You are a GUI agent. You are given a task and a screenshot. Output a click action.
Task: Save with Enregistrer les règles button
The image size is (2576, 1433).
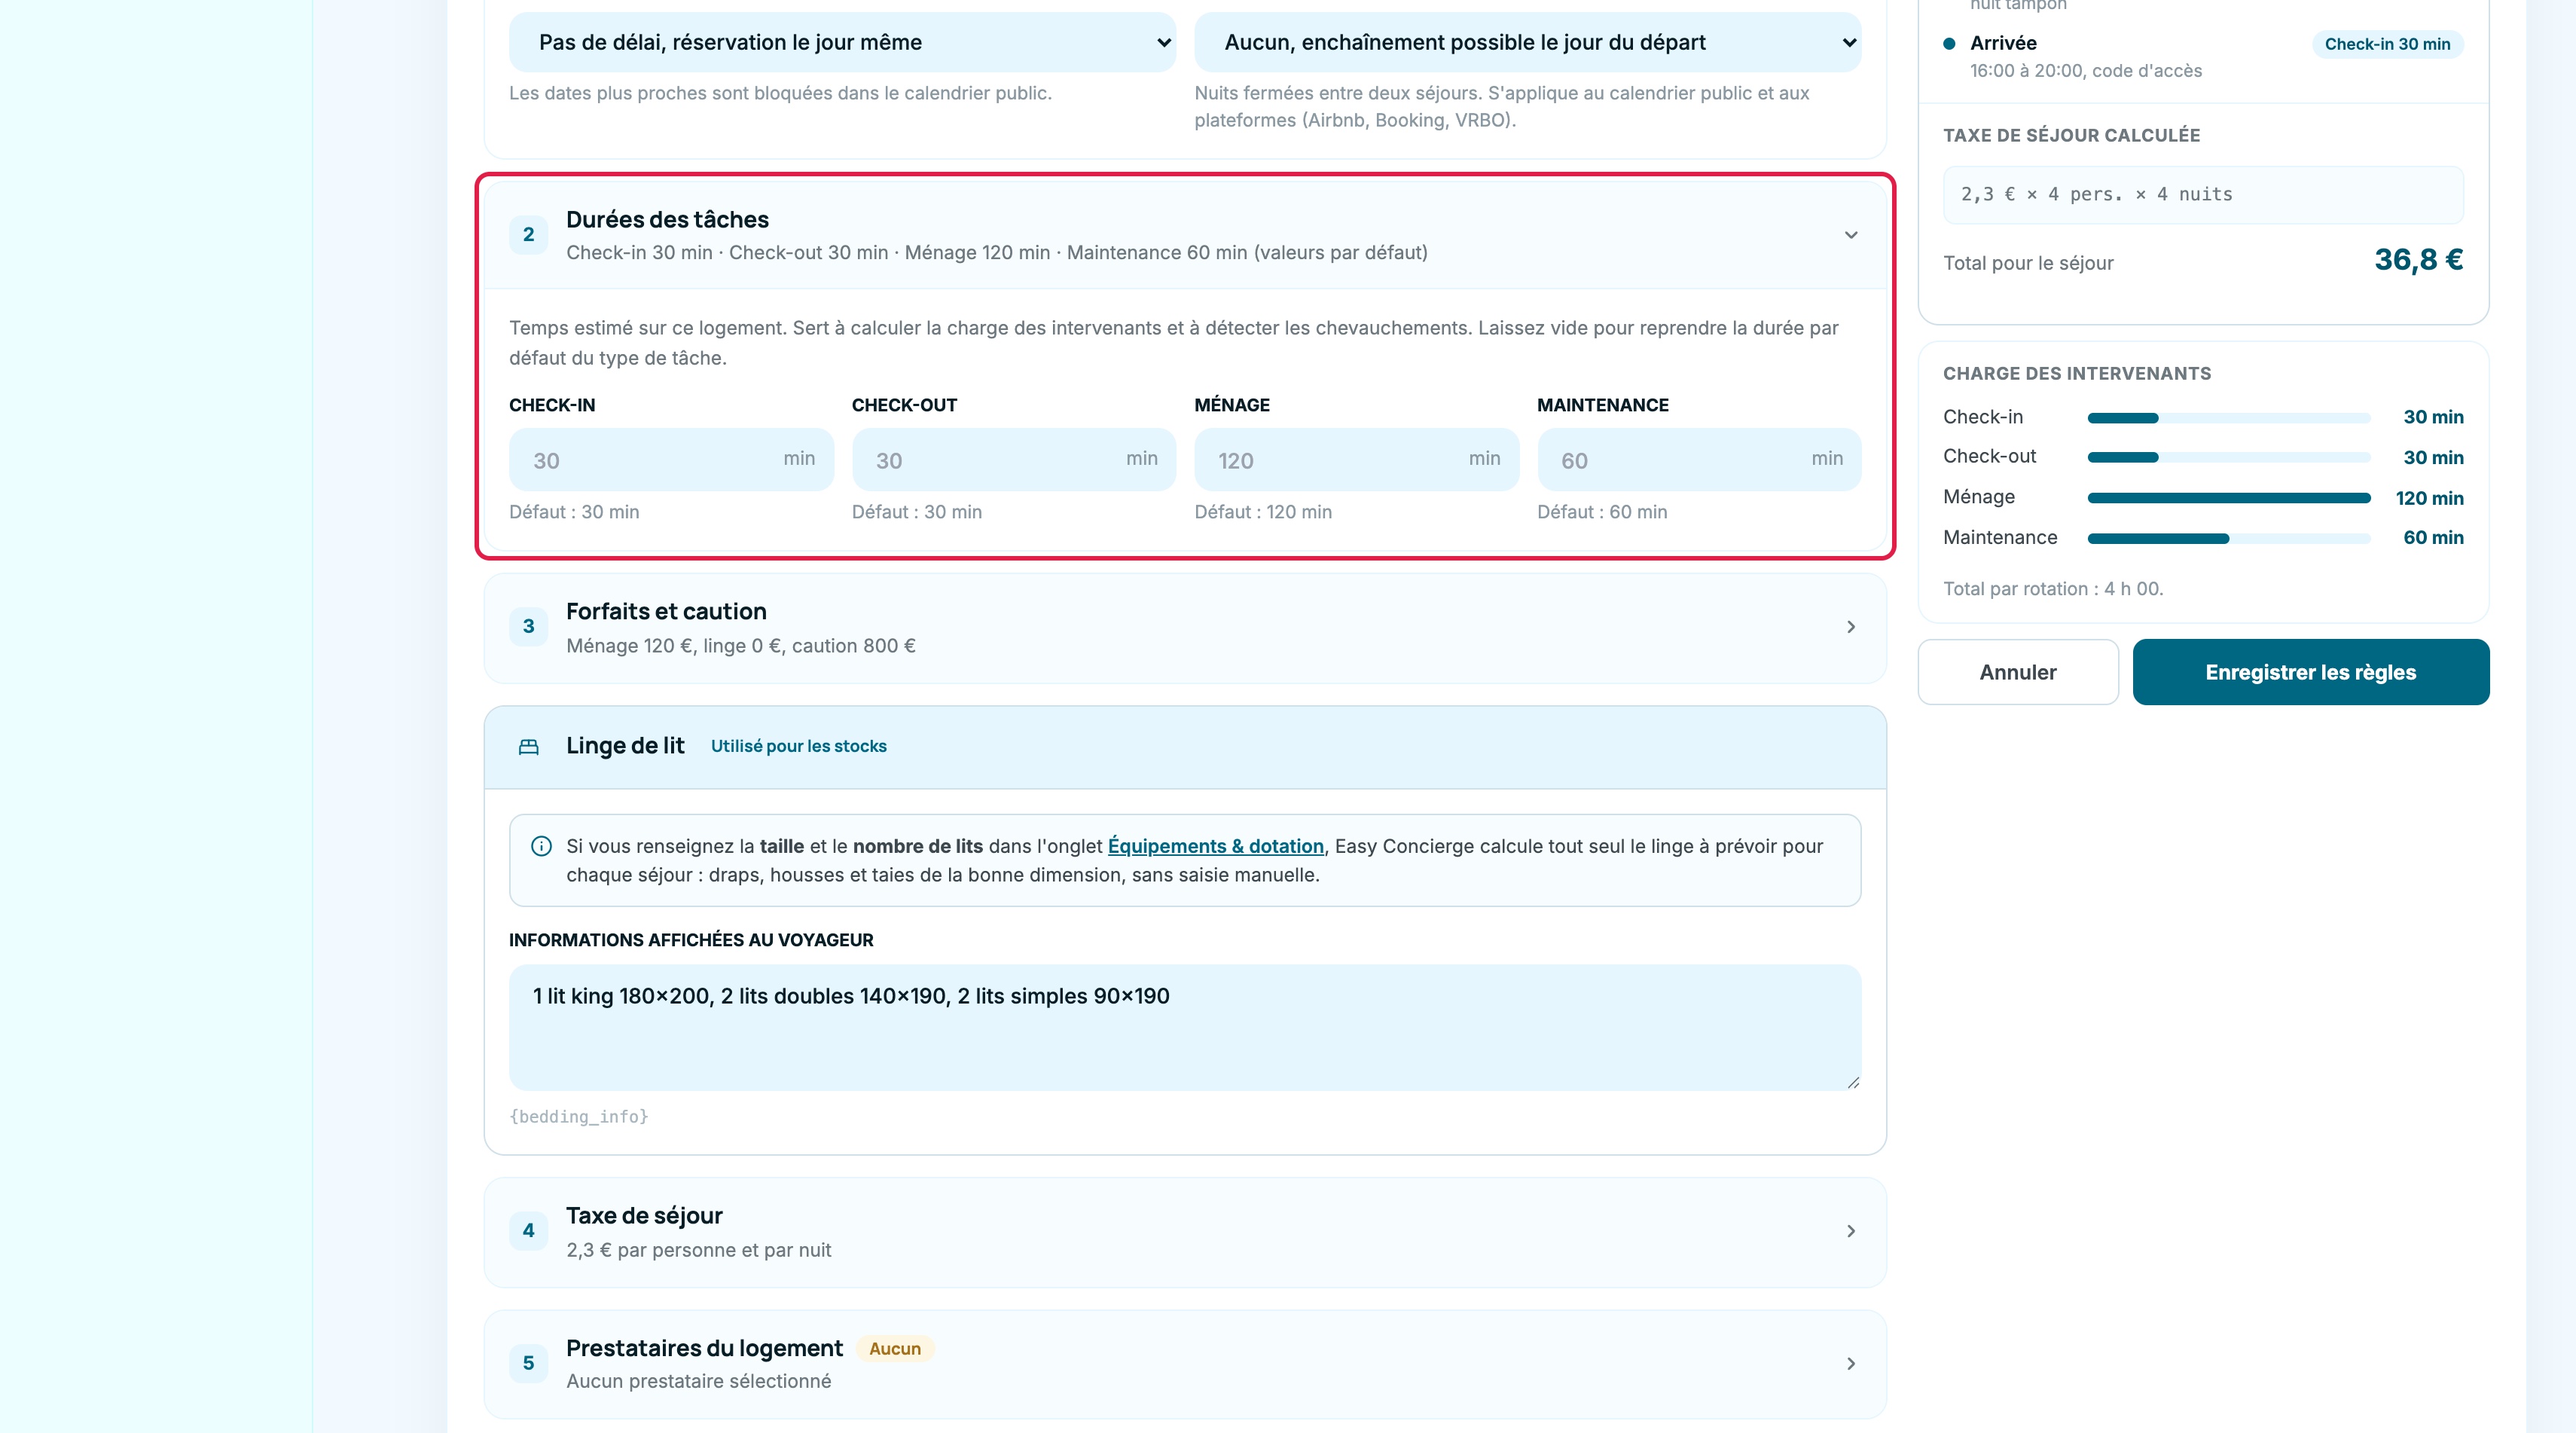coord(2311,672)
